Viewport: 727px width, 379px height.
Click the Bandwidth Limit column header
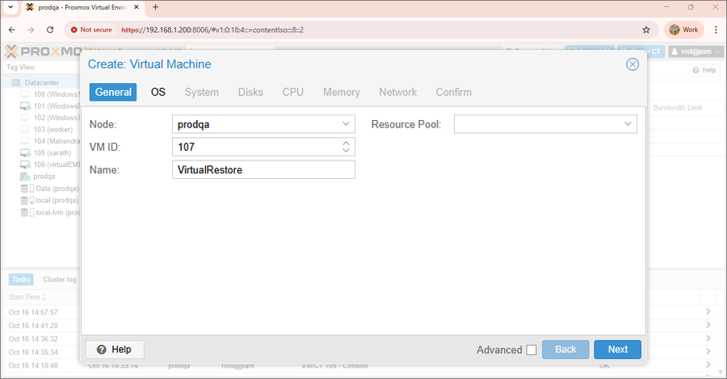pos(678,108)
